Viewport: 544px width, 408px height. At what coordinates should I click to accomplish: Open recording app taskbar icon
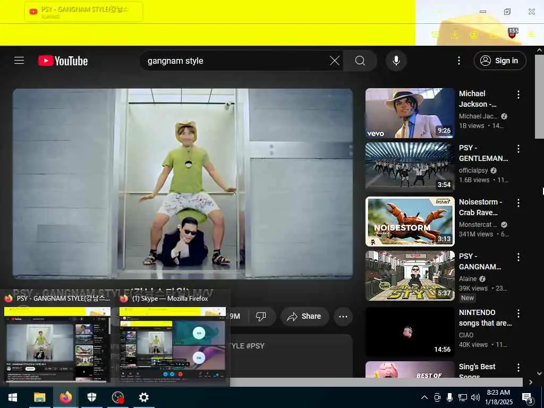pyautogui.click(x=118, y=397)
